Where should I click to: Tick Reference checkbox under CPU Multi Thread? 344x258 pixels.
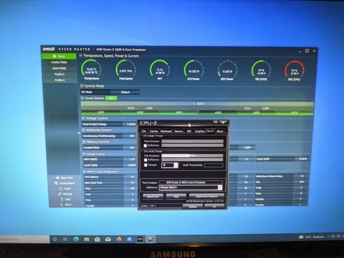point(145,160)
